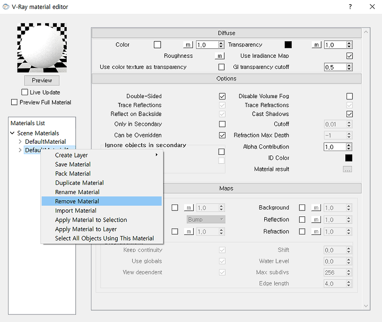This screenshot has width=382, height=322.
Task: Toggle the Cast Shadows checkbox
Action: click(x=349, y=114)
